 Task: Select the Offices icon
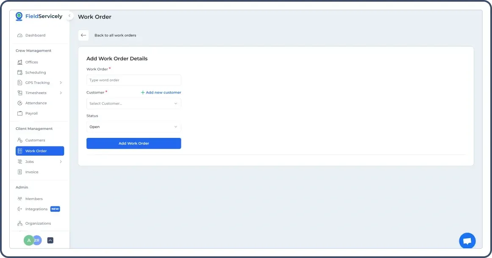(20, 62)
